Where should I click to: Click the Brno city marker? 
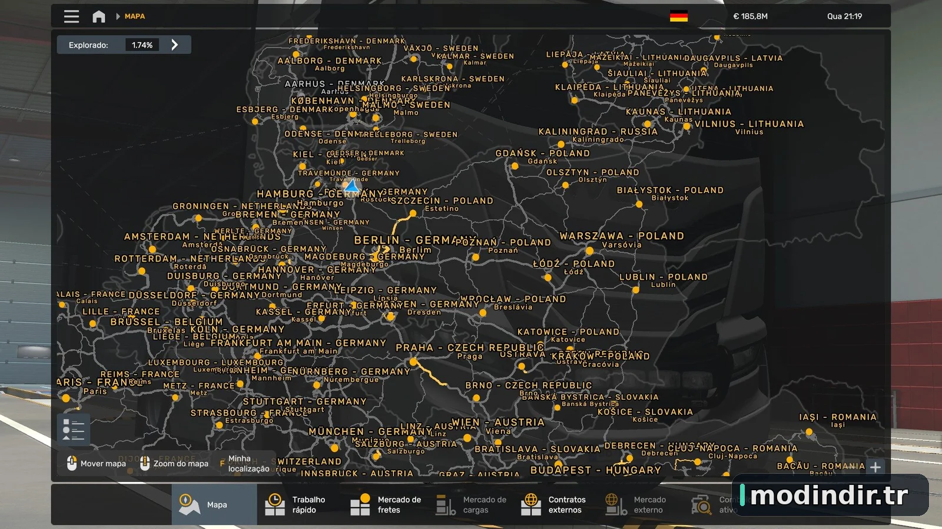coord(476,398)
